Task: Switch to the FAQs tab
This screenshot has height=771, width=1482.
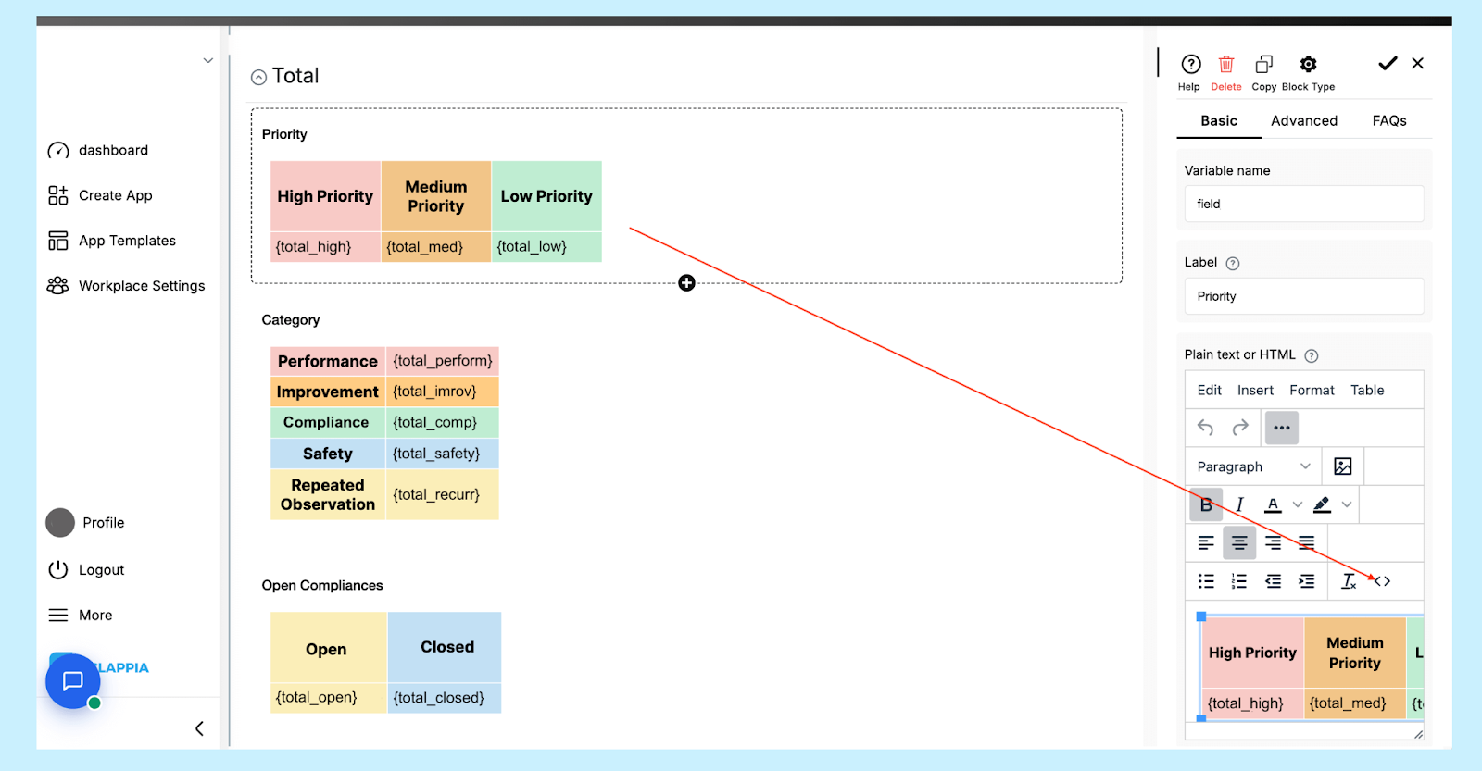Action: pyautogui.click(x=1389, y=120)
